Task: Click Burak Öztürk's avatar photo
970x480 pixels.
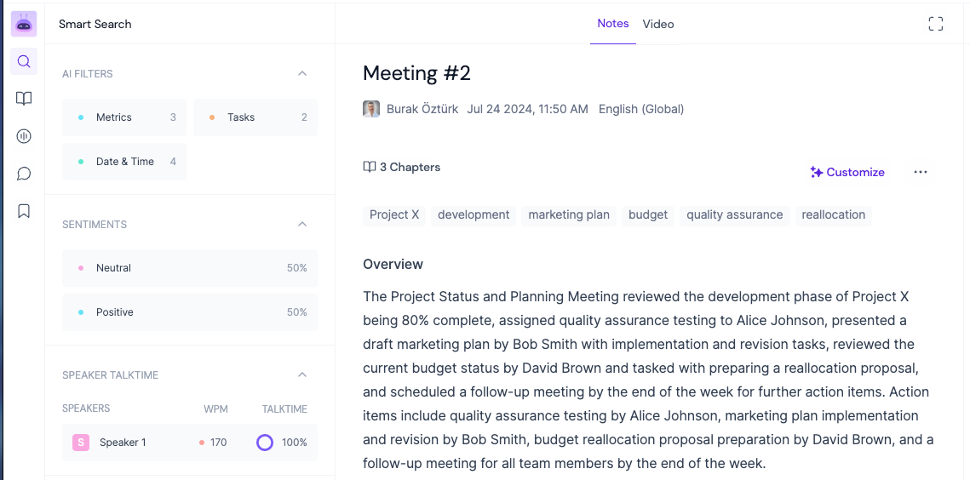Action: 371,109
